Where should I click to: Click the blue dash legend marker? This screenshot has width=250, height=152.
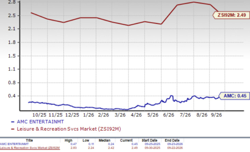[13, 122]
